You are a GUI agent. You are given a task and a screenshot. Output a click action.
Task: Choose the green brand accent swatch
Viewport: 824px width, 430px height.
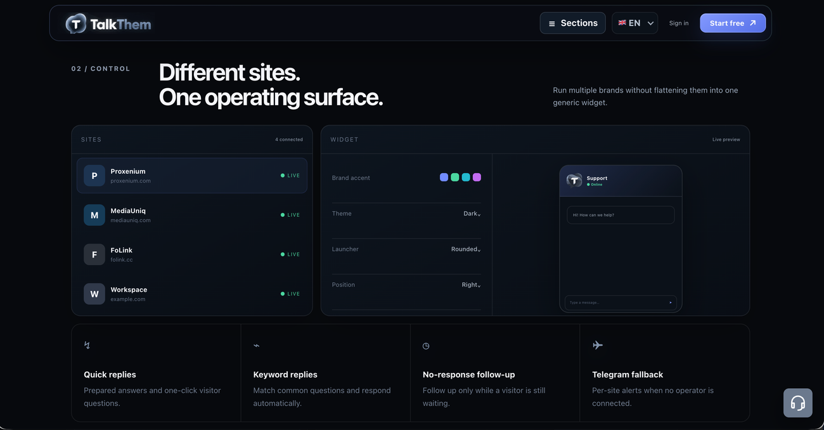coord(454,178)
